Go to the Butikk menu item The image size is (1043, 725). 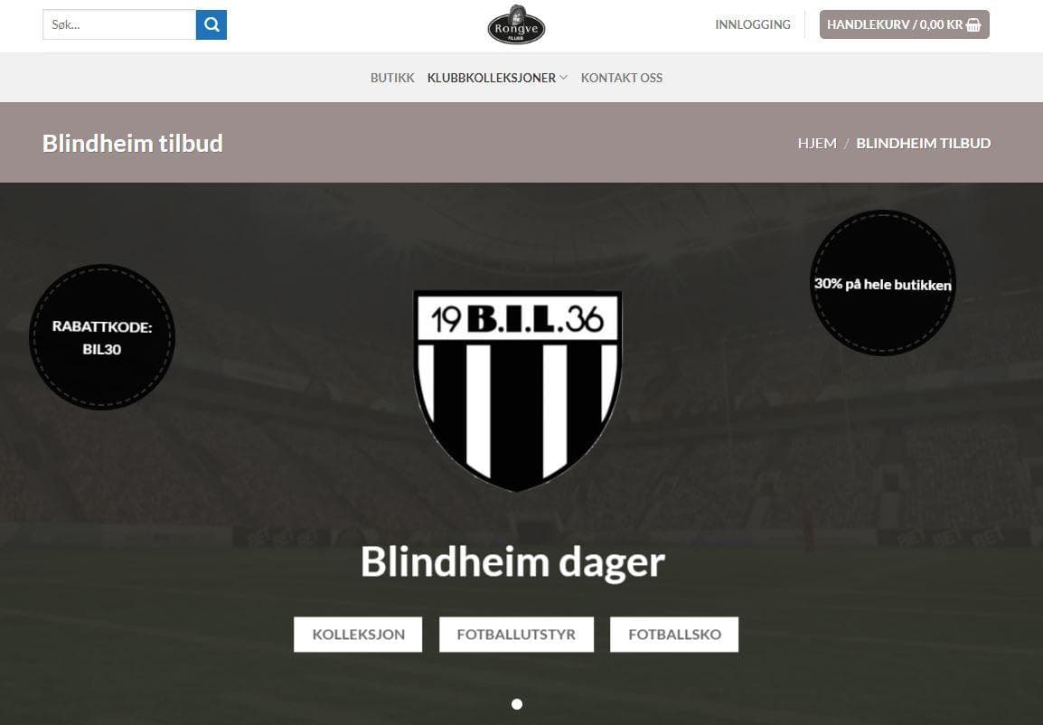[392, 78]
